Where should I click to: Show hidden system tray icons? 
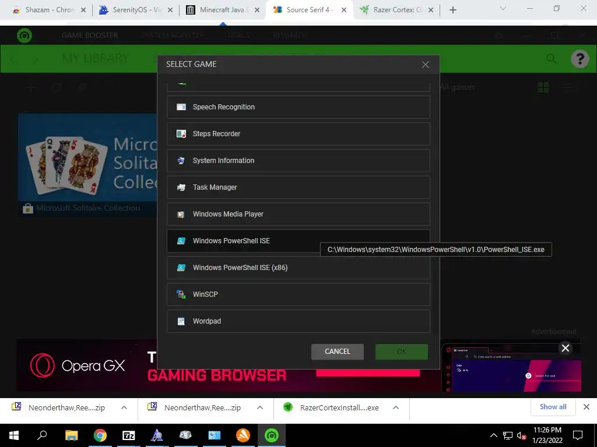(x=493, y=435)
